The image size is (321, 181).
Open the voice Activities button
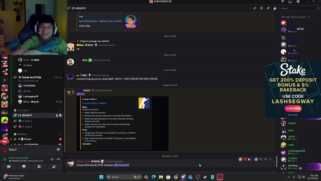[39, 167]
